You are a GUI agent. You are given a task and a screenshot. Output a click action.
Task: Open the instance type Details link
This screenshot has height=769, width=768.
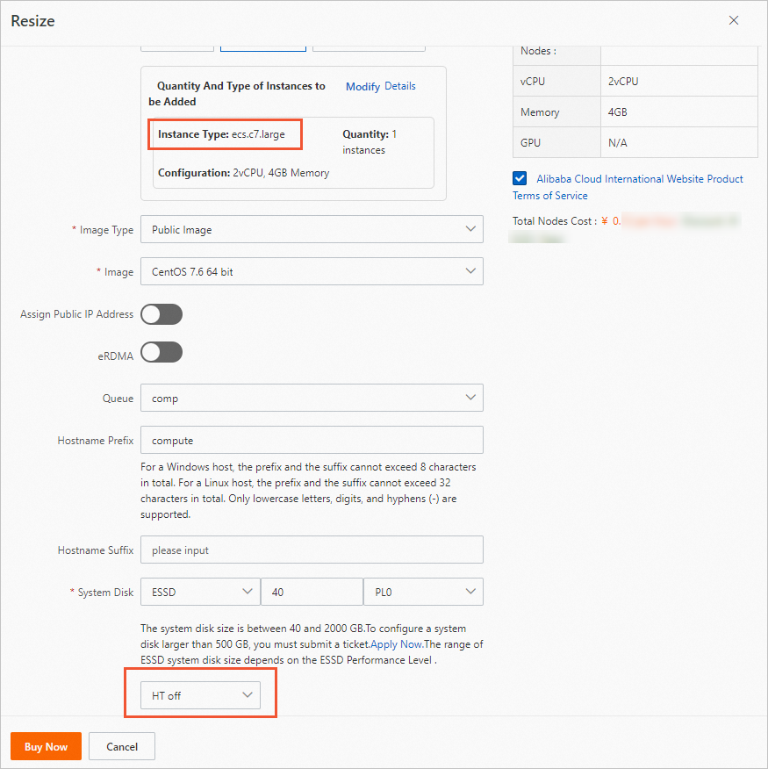coord(400,86)
